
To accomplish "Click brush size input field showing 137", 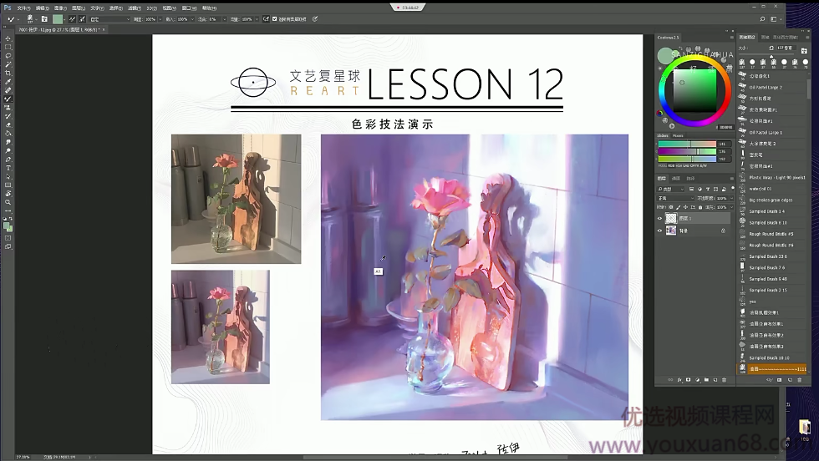I will [x=786, y=48].
